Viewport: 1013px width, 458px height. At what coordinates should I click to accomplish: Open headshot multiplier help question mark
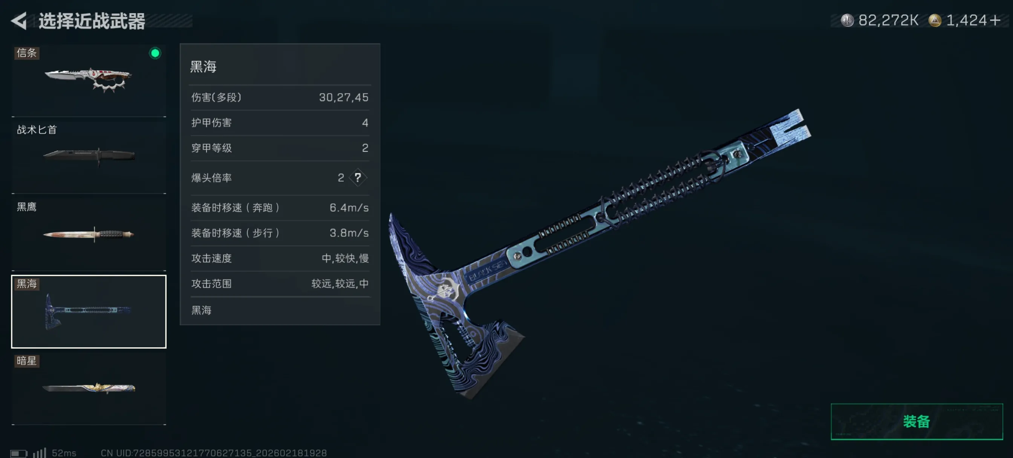point(358,178)
